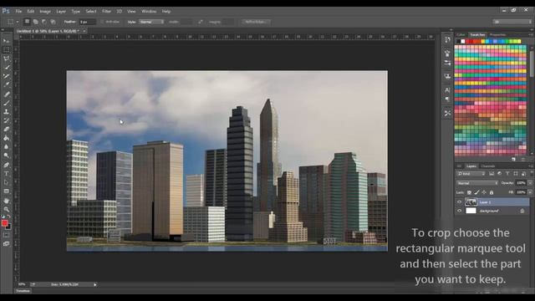Select the Dodge tool
The image size is (535, 301).
click(6, 156)
